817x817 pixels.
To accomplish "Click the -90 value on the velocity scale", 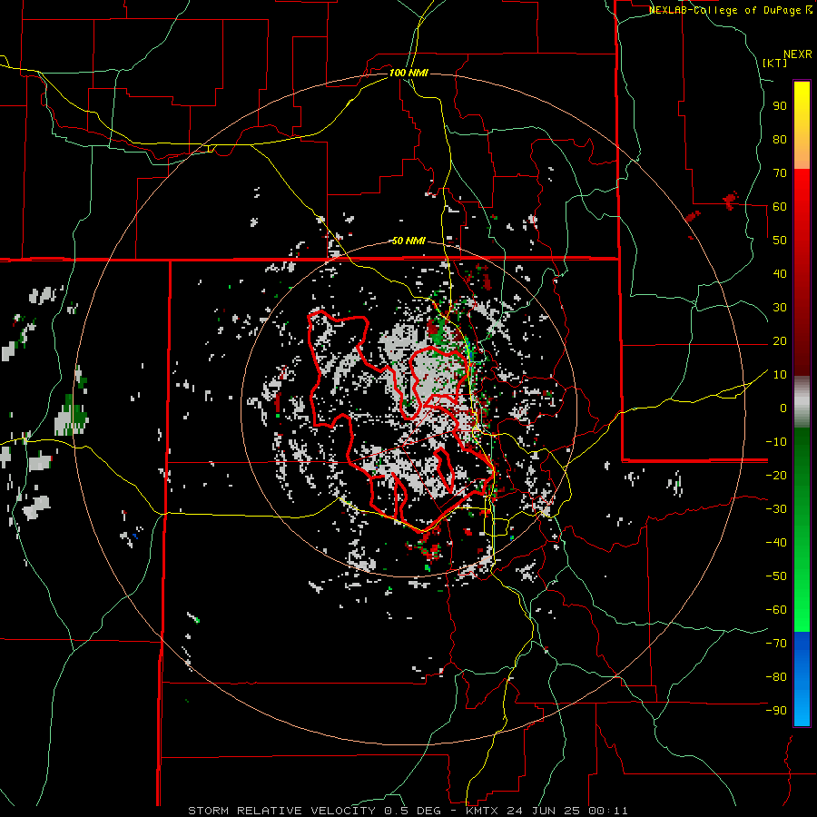I will (776, 711).
